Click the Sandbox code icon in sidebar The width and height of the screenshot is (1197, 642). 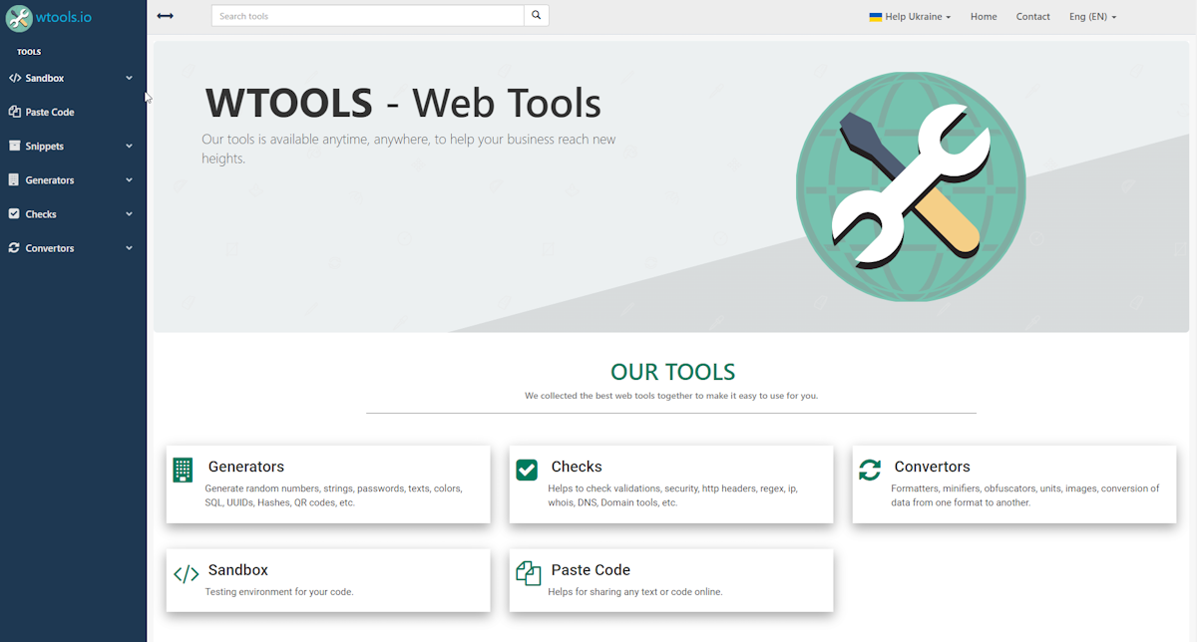click(15, 78)
